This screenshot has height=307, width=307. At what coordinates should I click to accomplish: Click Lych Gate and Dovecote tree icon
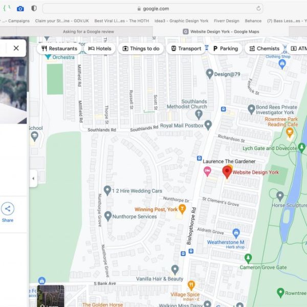click(x=302, y=147)
